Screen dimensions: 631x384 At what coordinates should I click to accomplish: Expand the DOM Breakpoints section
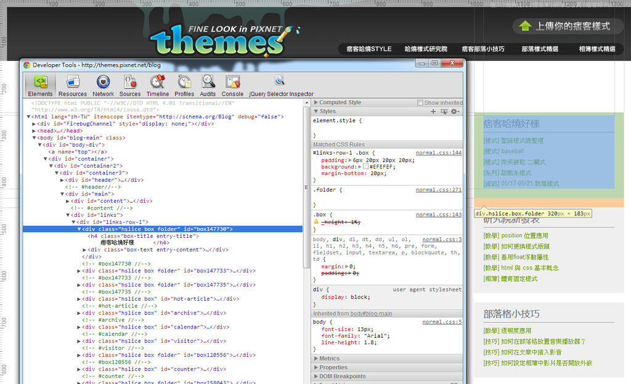pyautogui.click(x=316, y=377)
